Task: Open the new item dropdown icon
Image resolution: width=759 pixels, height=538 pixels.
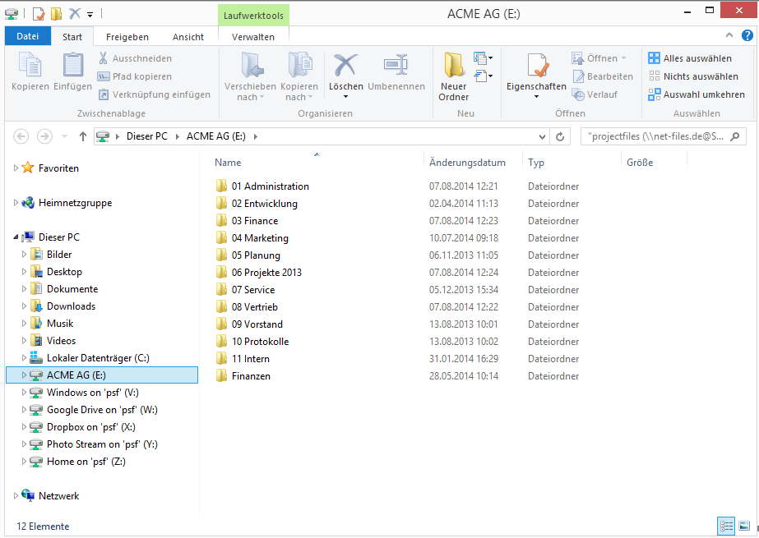Action: (x=483, y=58)
